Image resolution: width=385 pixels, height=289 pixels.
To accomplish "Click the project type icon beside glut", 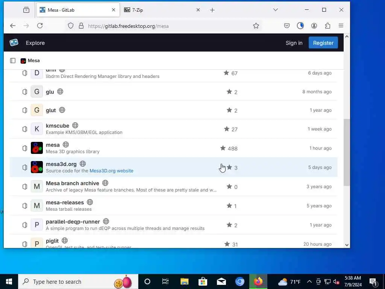I will tap(25, 110).
